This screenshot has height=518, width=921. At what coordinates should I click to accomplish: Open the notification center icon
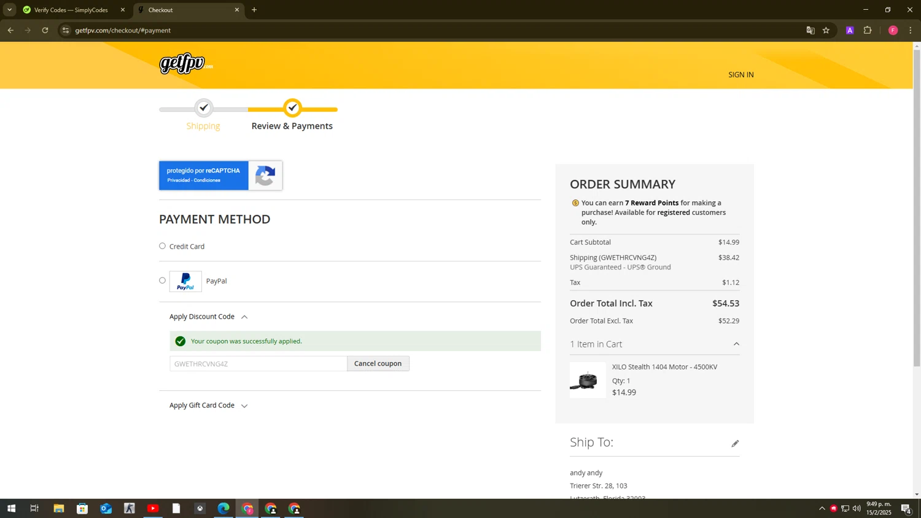pyautogui.click(x=906, y=508)
